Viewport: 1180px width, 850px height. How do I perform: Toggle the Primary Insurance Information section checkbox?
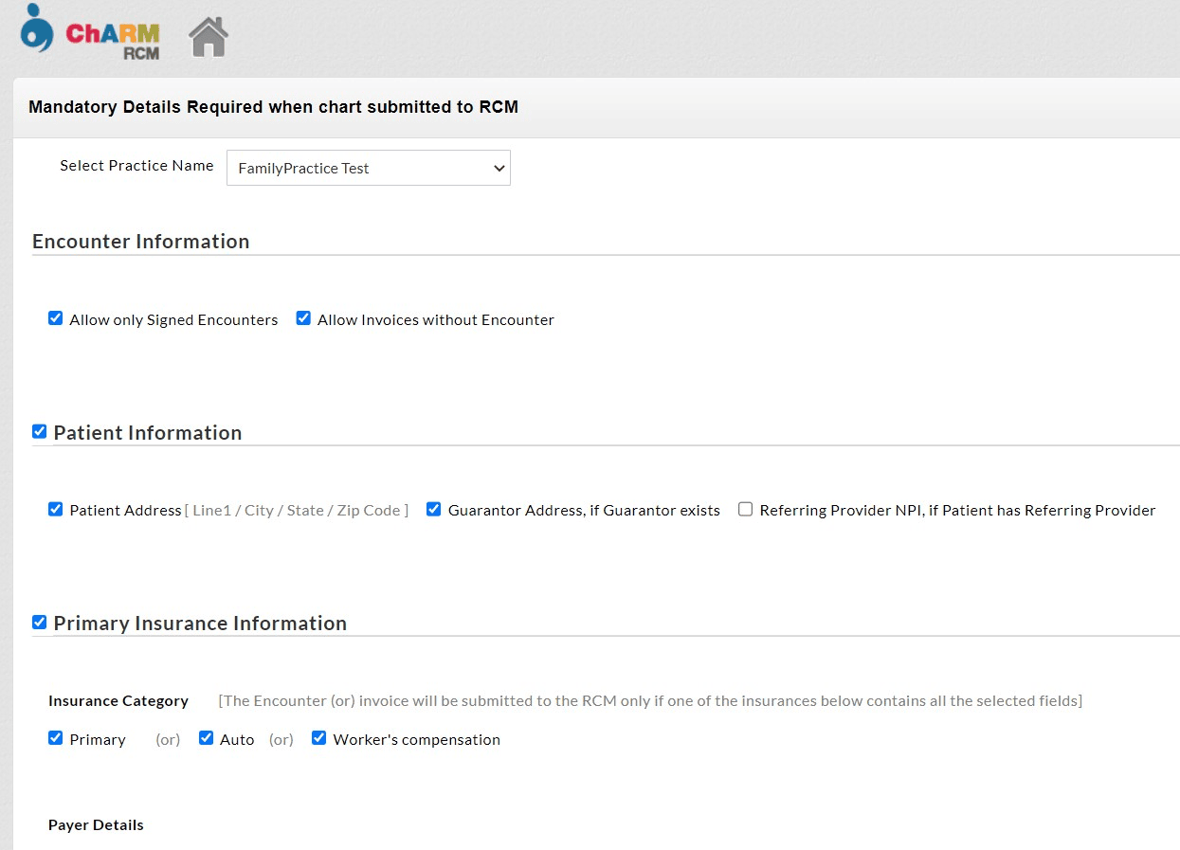[x=39, y=622]
